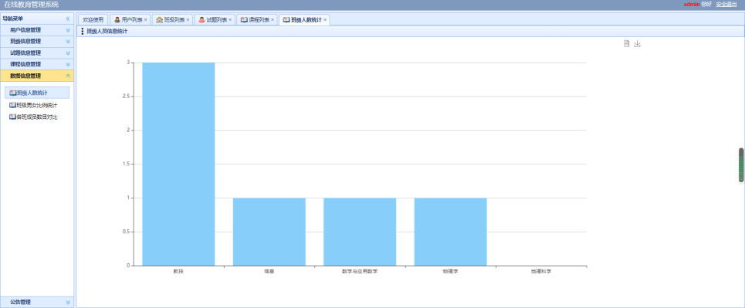This screenshot has width=745, height=308.
Task: Collapse the 数据信息管理 section chevron
Action: tap(68, 76)
